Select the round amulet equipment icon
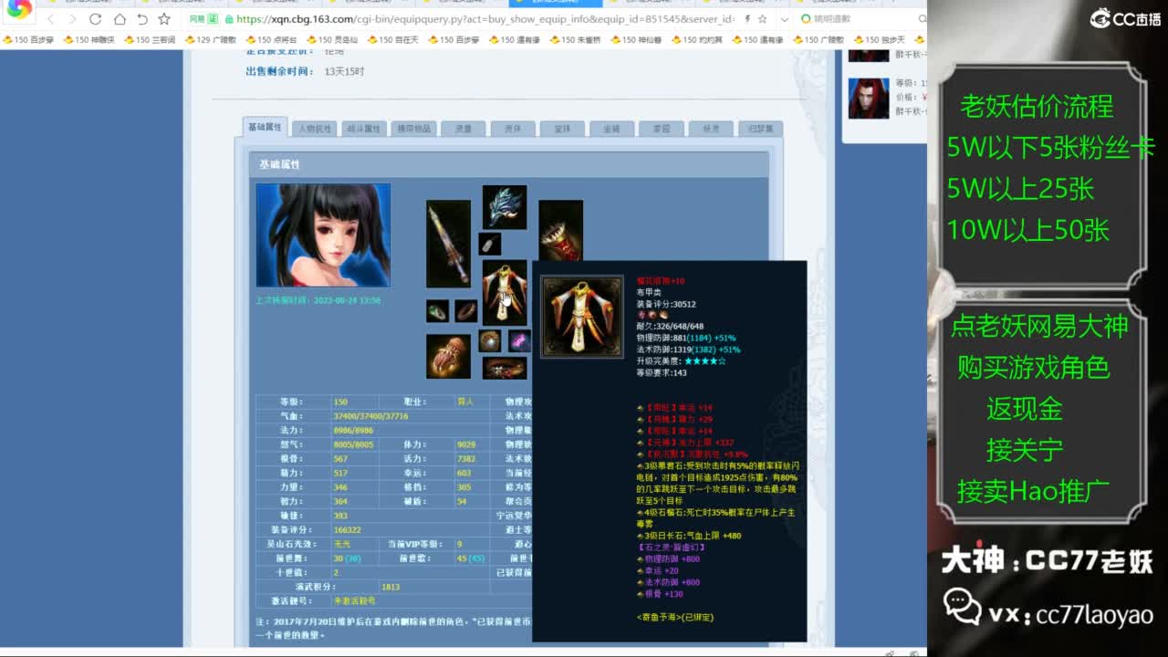This screenshot has width=1168, height=657. (490, 341)
